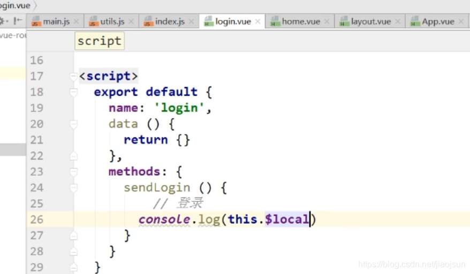Click line number 26 in gutter

coord(36,220)
